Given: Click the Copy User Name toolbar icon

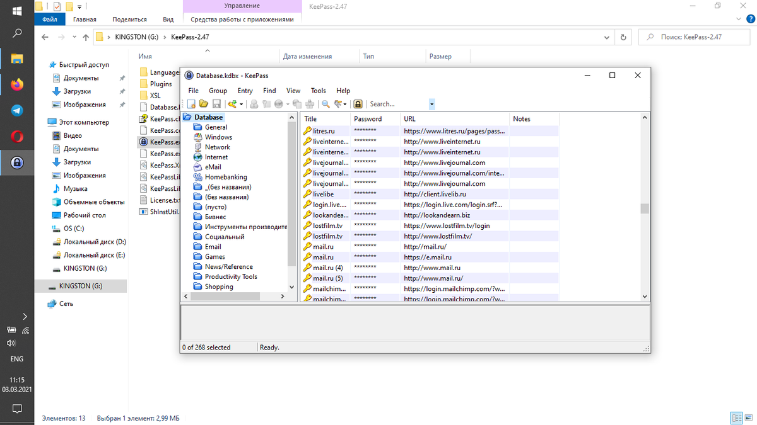Looking at the screenshot, I should coord(254,104).
